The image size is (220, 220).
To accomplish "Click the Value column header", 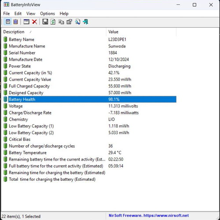I will coord(141,32).
